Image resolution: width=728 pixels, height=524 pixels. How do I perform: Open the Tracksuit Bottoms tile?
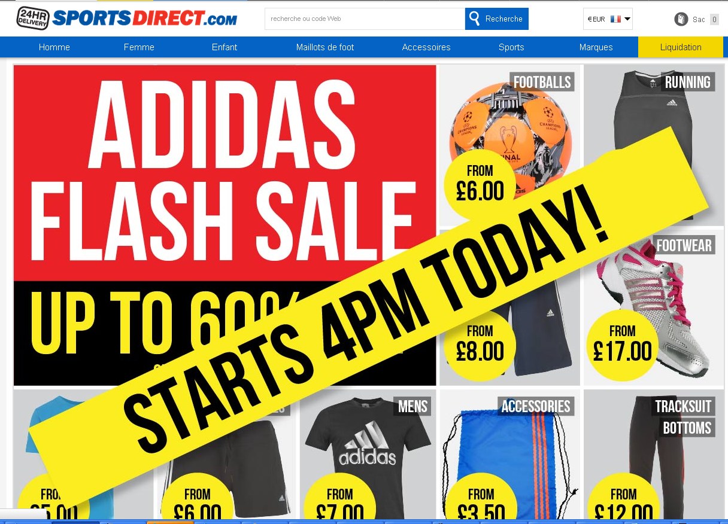[x=654, y=455]
